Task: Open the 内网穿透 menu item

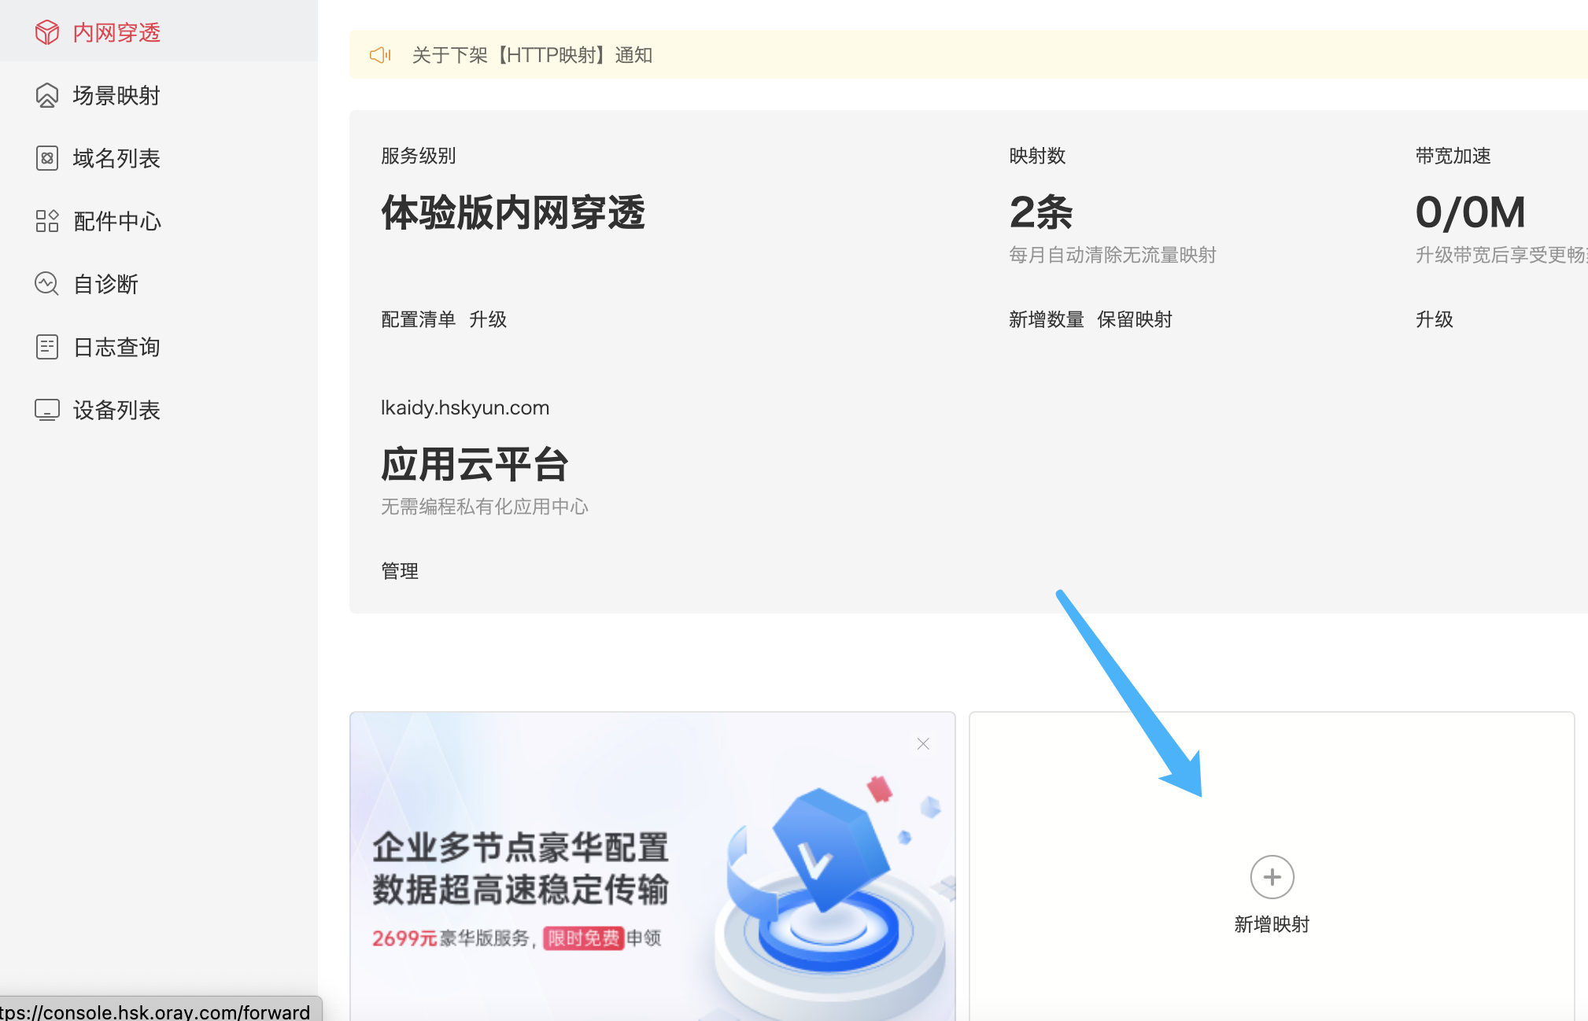Action: 158,31
